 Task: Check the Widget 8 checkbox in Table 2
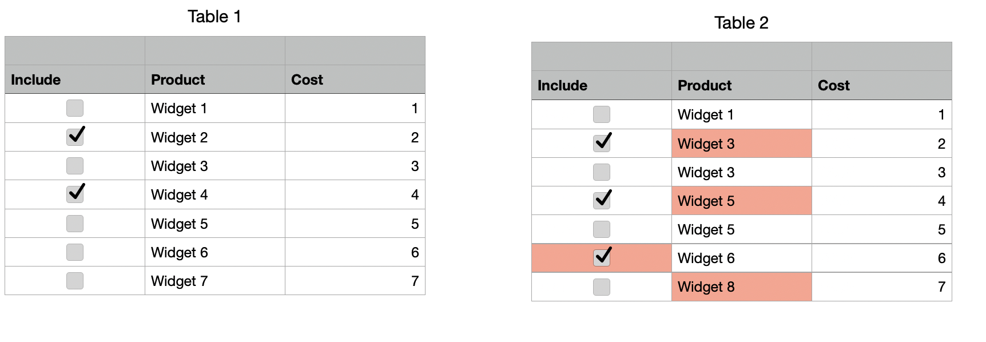(602, 287)
